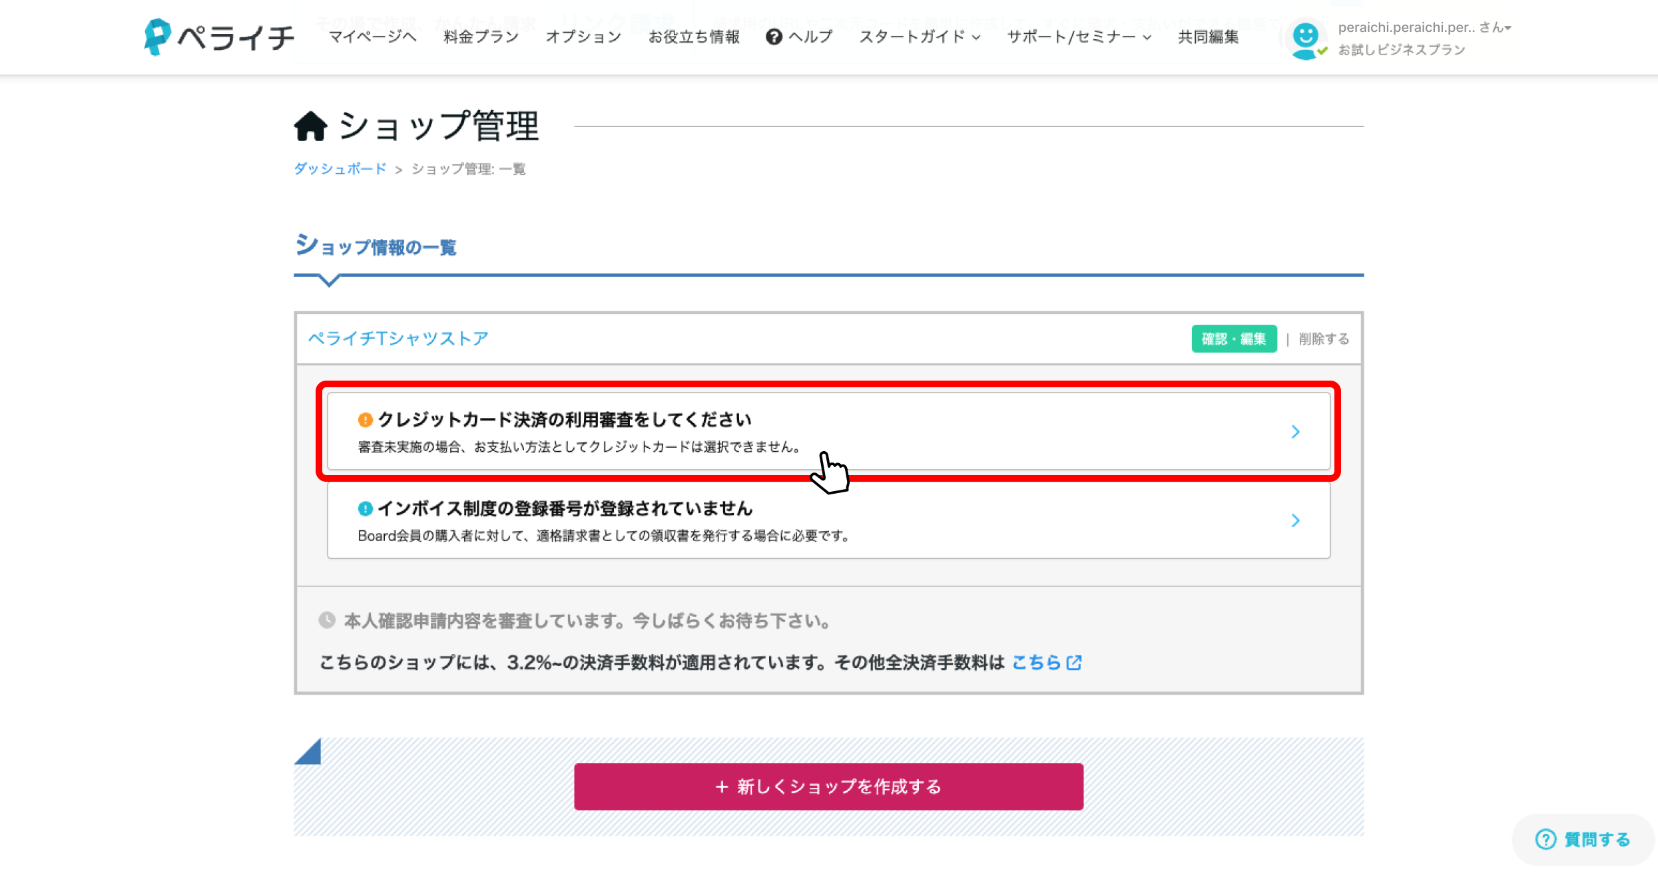Open chevron arrow on invoice registration row

[x=1295, y=520]
